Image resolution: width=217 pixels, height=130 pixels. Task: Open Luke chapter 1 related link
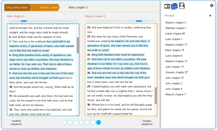[174, 39]
